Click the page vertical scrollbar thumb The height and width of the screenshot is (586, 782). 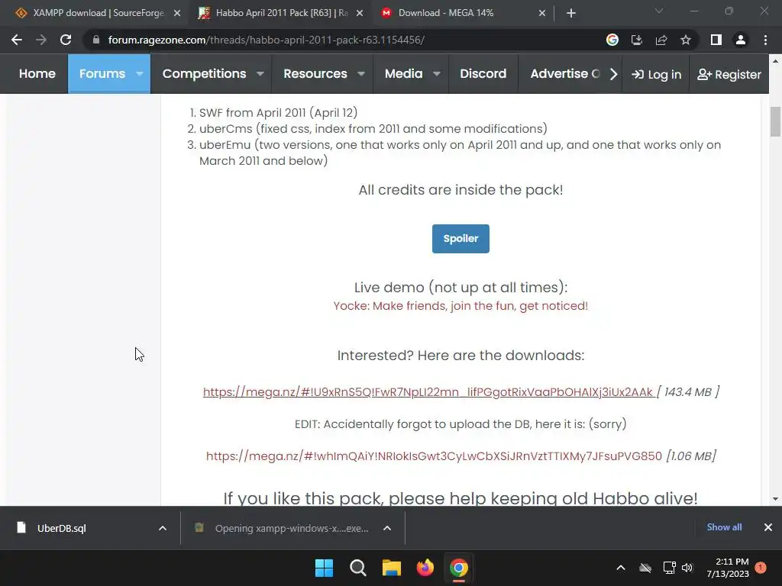(775, 121)
